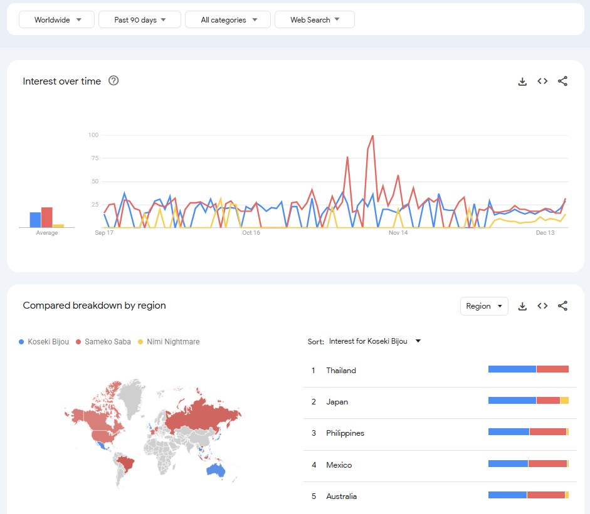The image size is (590, 514).
Task: Open the Mexico region row
Action: [x=440, y=465]
